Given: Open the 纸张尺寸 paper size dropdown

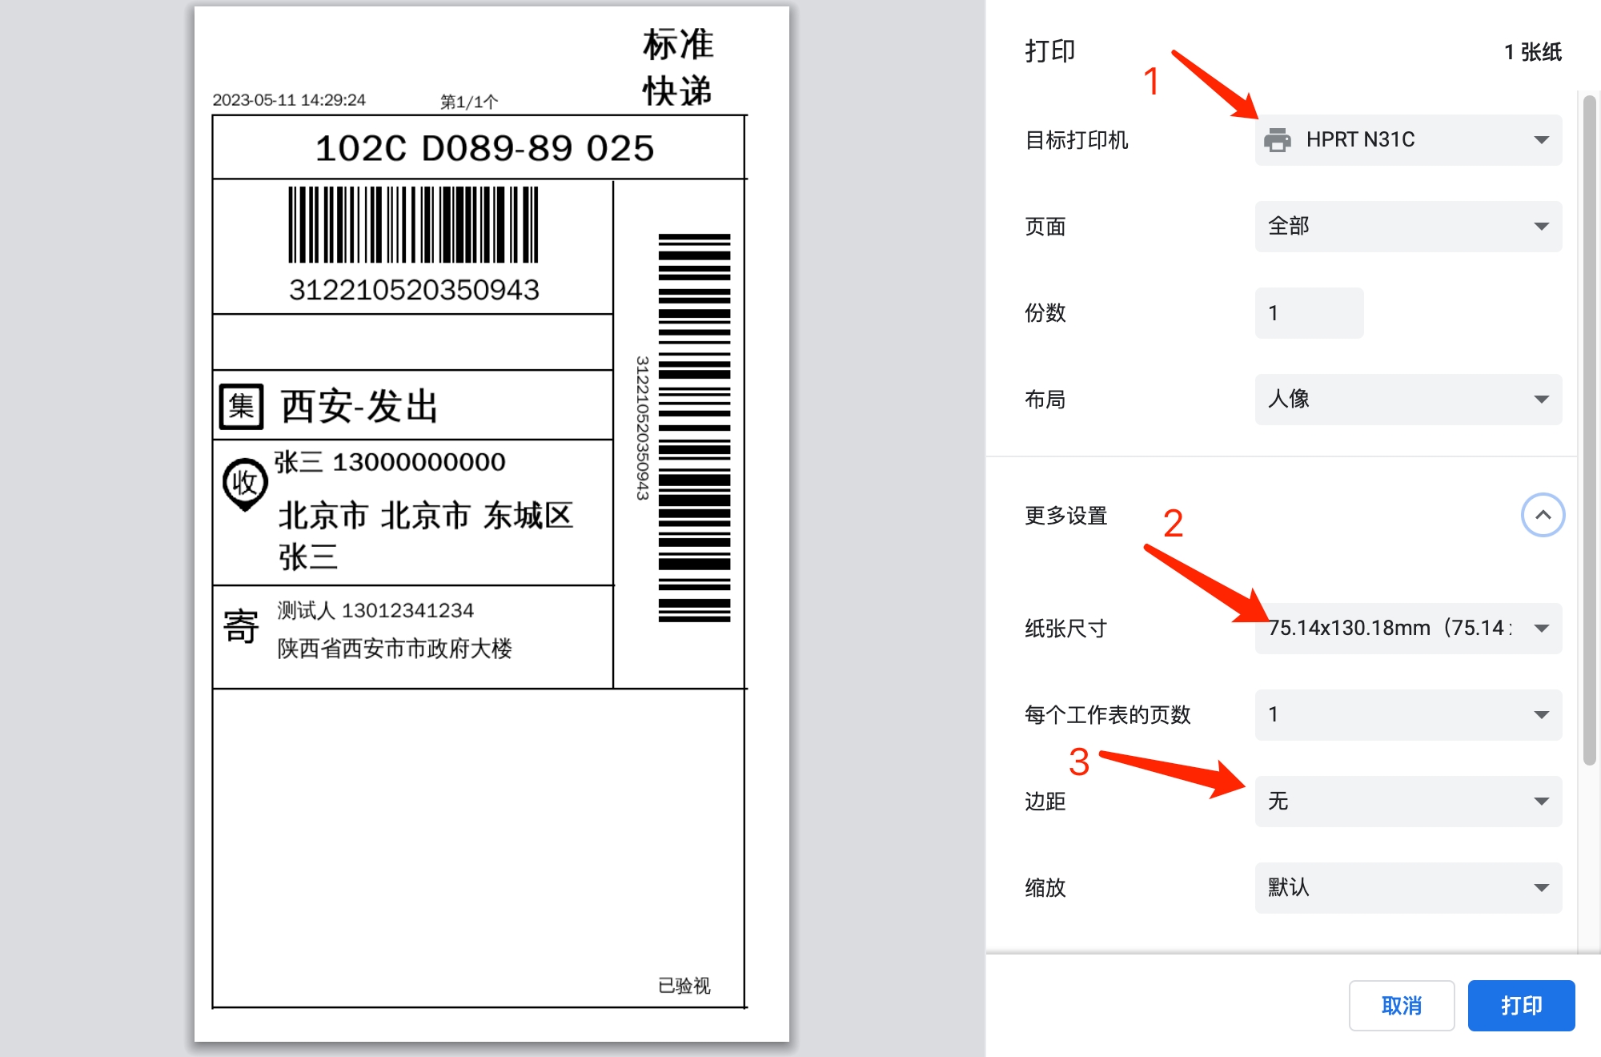Looking at the screenshot, I should click(x=1408, y=629).
